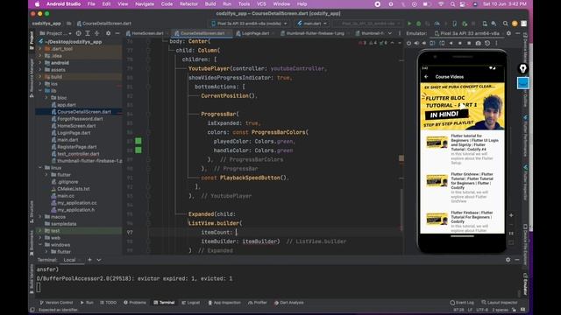The height and width of the screenshot is (315, 561).
Task: Expand the android folder
Action: [40, 63]
